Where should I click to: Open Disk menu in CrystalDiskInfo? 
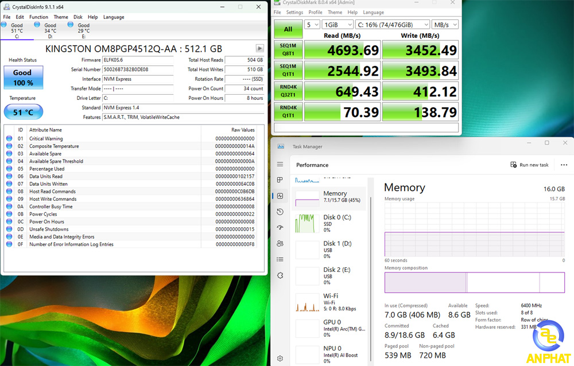point(78,17)
